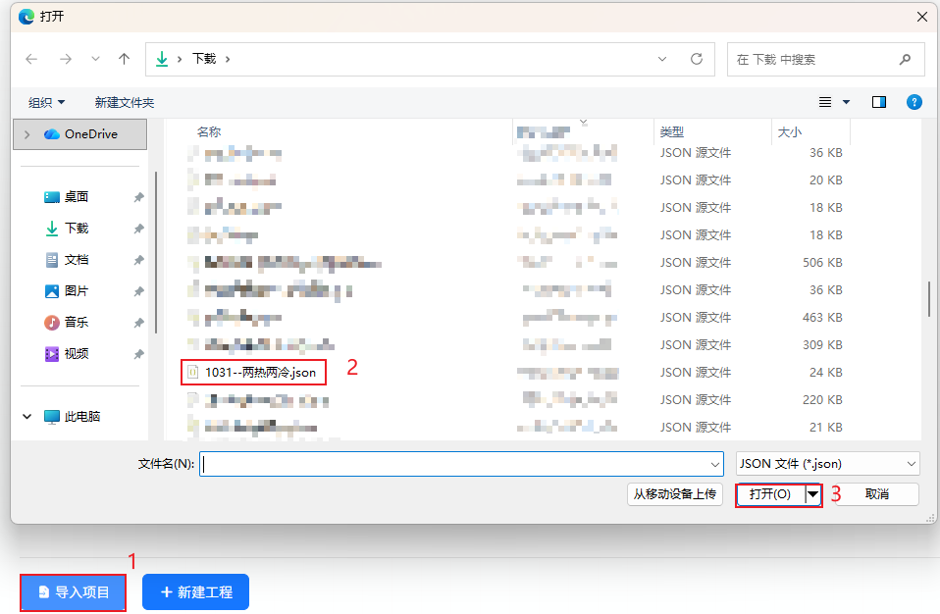Click the navigation pane scrollbar
Viewport: 940px width, 614px height.
pyautogui.click(x=156, y=252)
